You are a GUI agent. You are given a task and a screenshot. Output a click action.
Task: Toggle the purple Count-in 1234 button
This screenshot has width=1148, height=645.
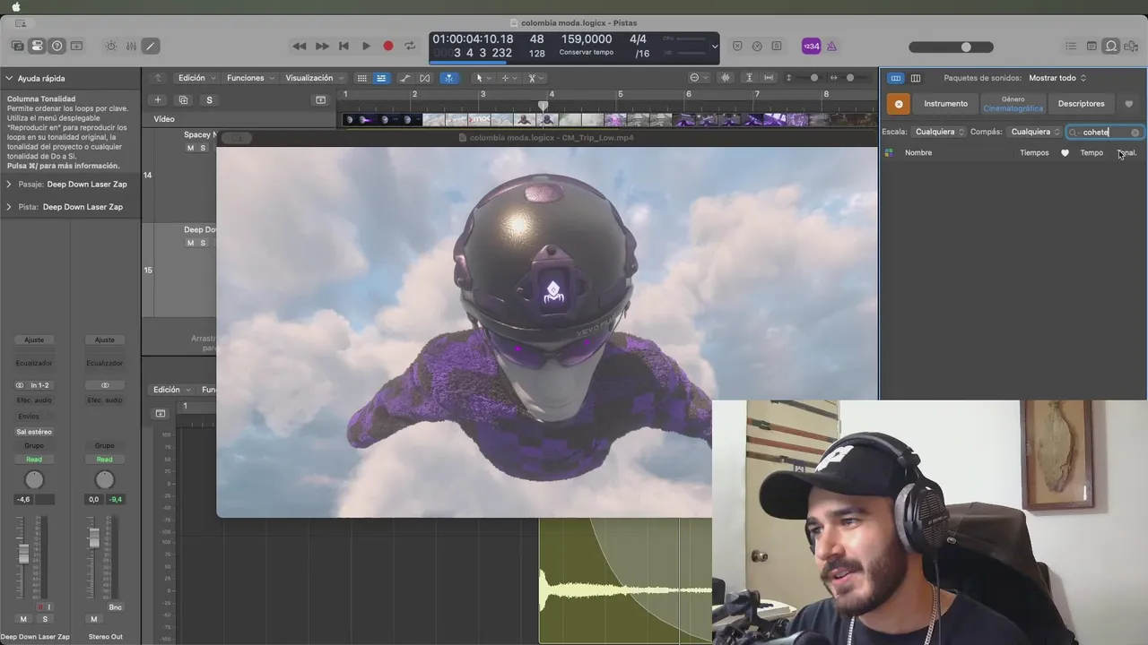click(x=811, y=46)
